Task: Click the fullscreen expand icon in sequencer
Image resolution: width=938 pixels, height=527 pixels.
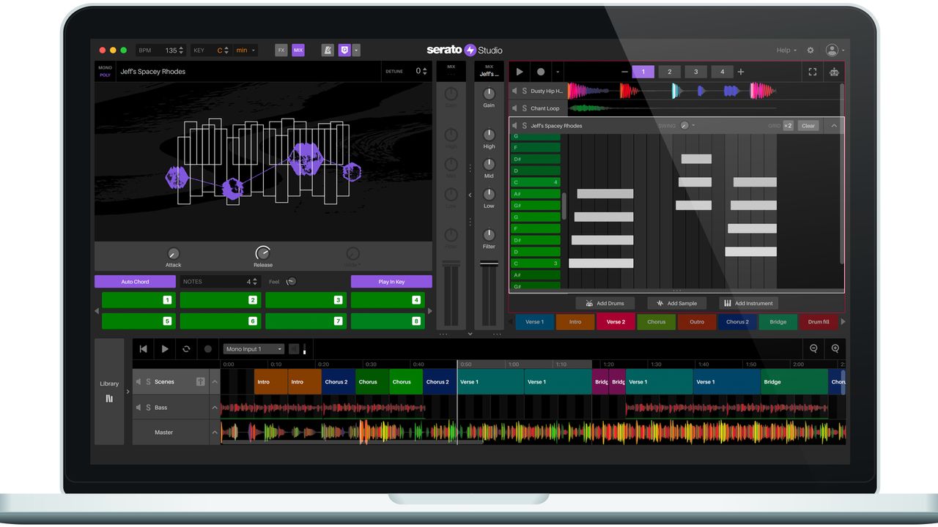Action: pyautogui.click(x=812, y=72)
